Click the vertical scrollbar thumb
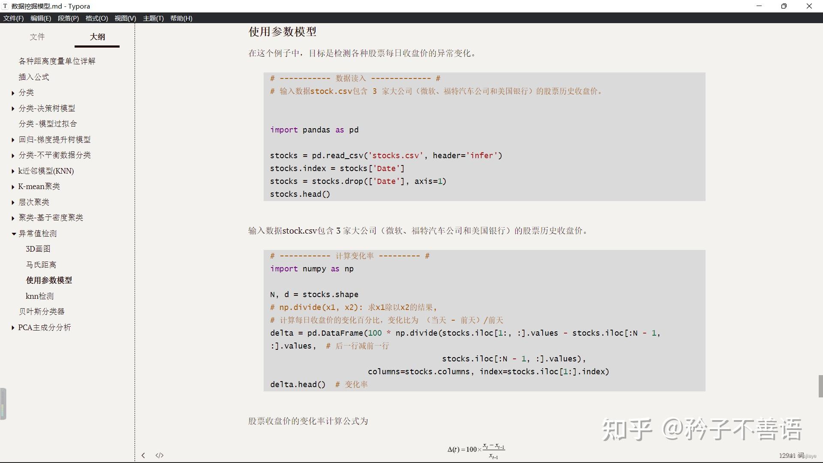 coord(820,386)
